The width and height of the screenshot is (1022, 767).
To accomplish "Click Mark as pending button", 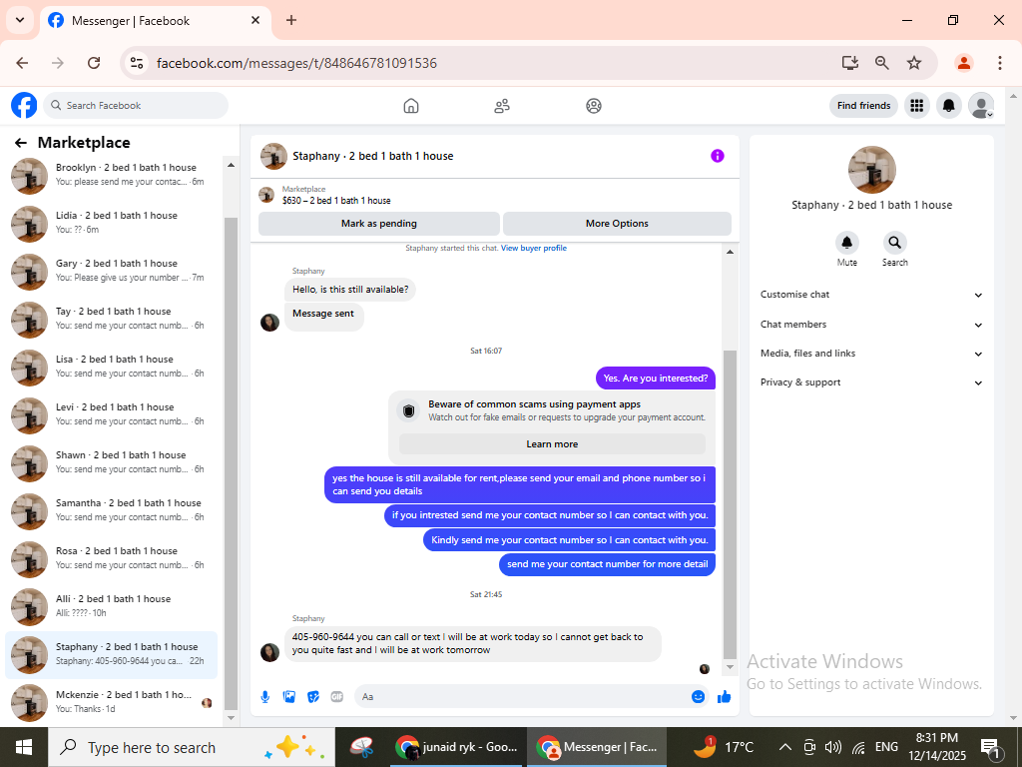I will (x=378, y=224).
